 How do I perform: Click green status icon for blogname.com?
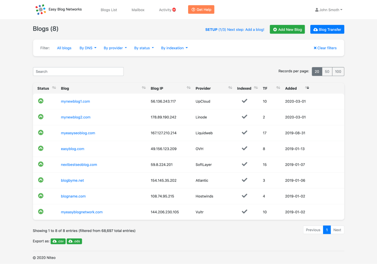pyautogui.click(x=41, y=196)
